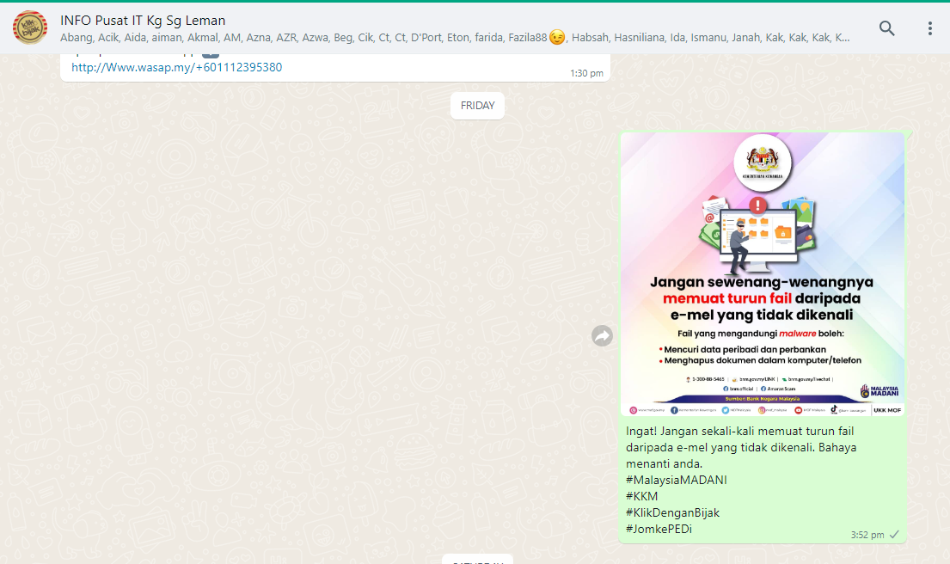Open the three-dot chat menu

929,28
